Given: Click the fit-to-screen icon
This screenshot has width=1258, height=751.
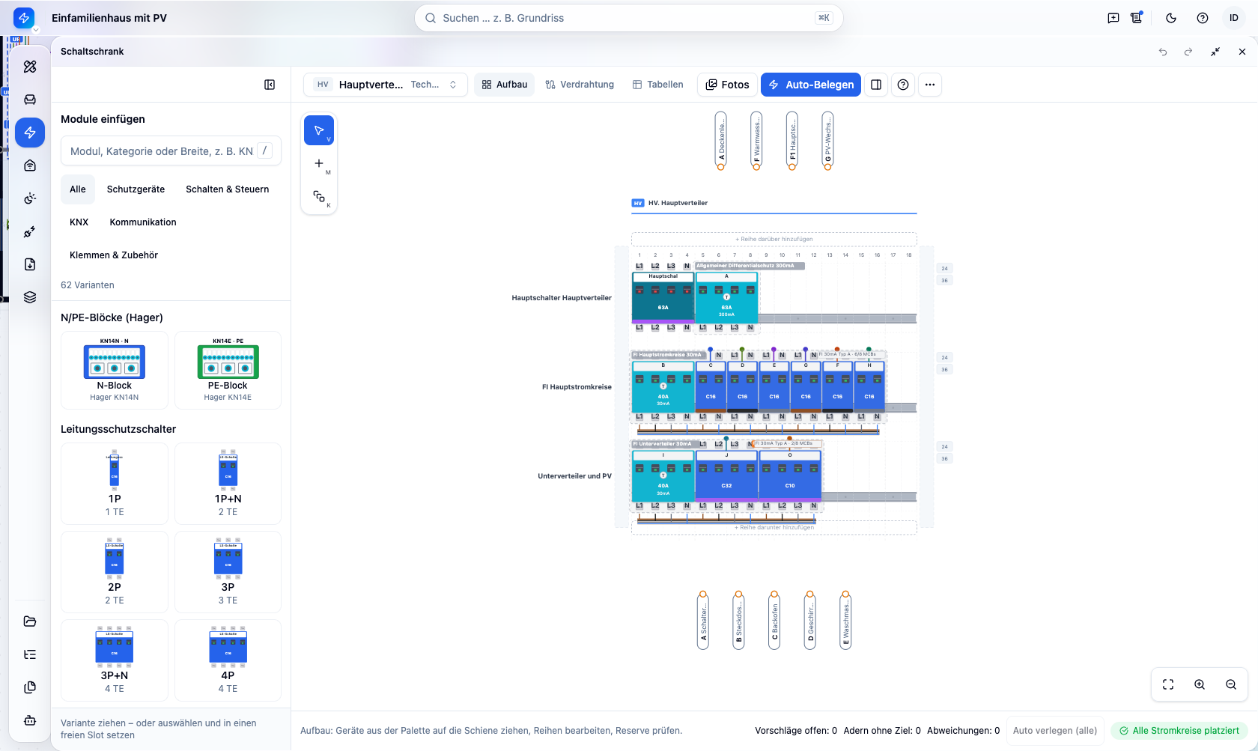Looking at the screenshot, I should pyautogui.click(x=1168, y=684).
